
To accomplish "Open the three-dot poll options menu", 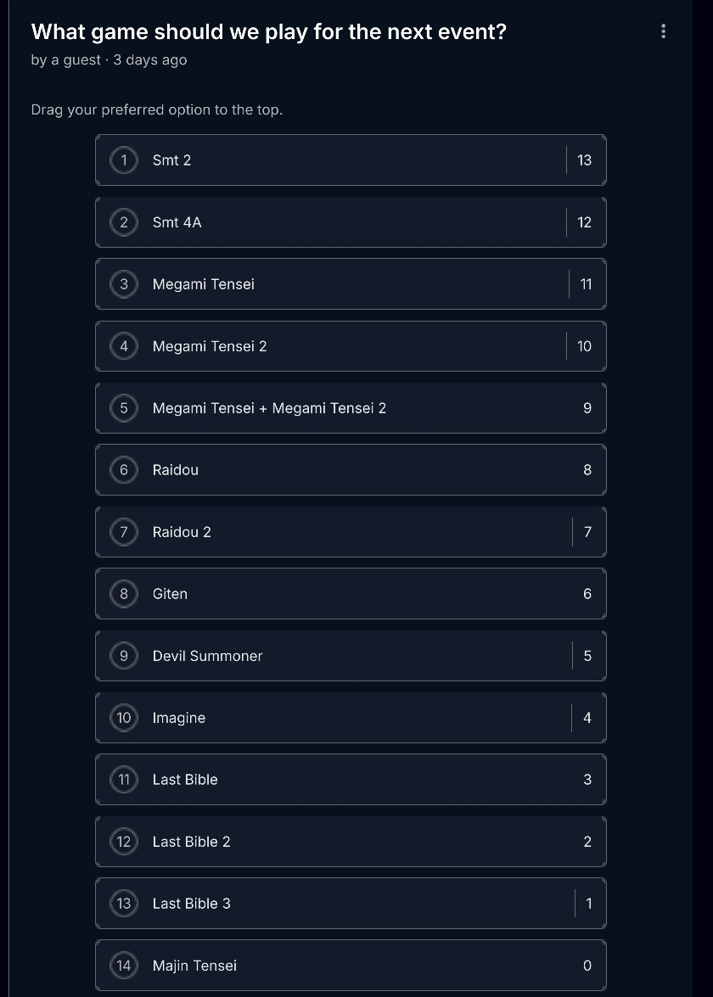I will tap(664, 31).
